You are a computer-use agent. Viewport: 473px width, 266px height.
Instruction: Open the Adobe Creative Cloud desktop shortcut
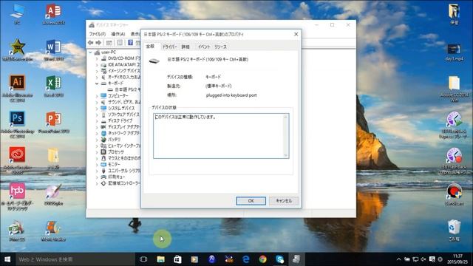pyautogui.click(x=17, y=160)
